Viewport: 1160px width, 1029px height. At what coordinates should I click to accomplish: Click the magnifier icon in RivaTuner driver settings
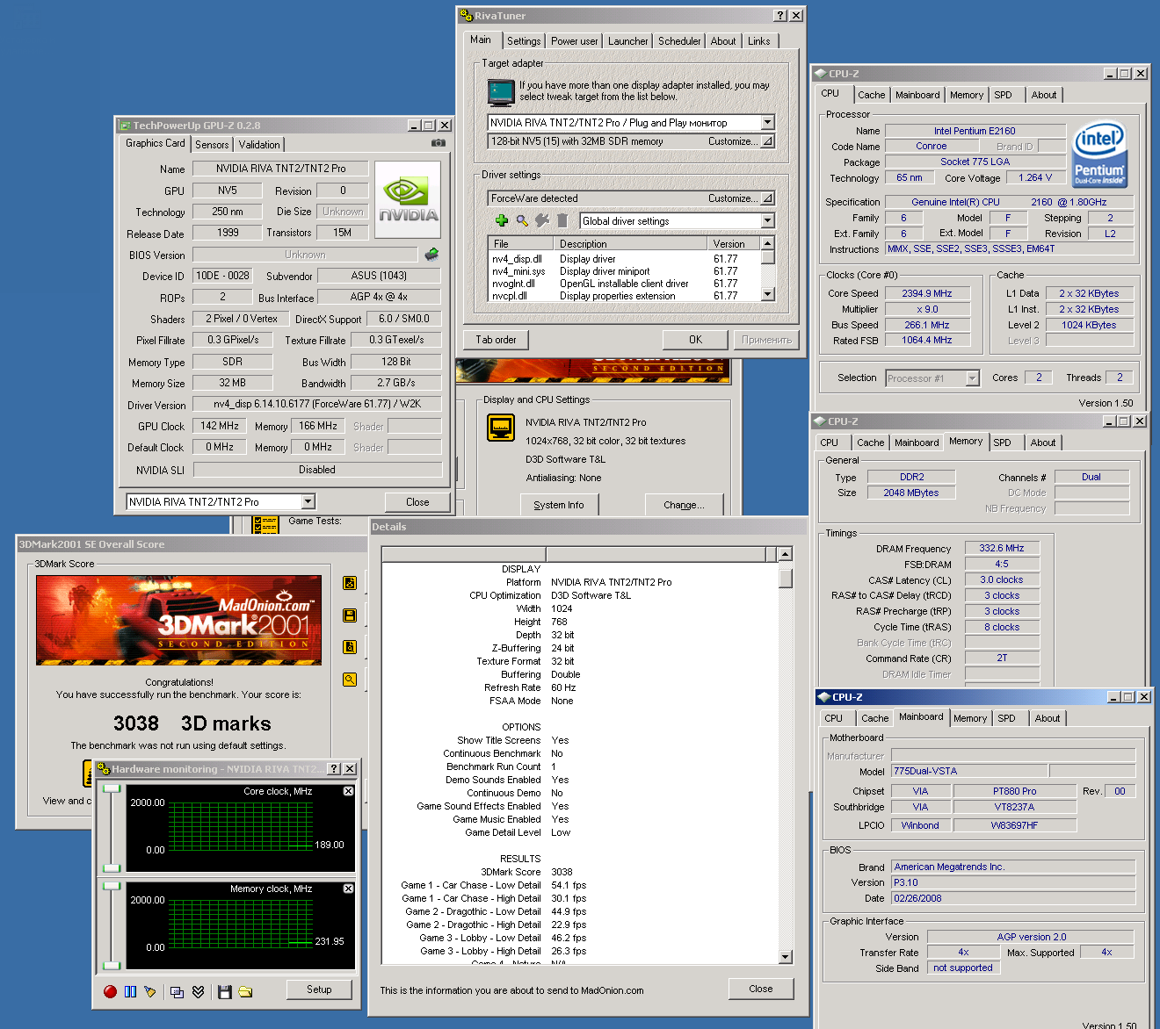[522, 220]
